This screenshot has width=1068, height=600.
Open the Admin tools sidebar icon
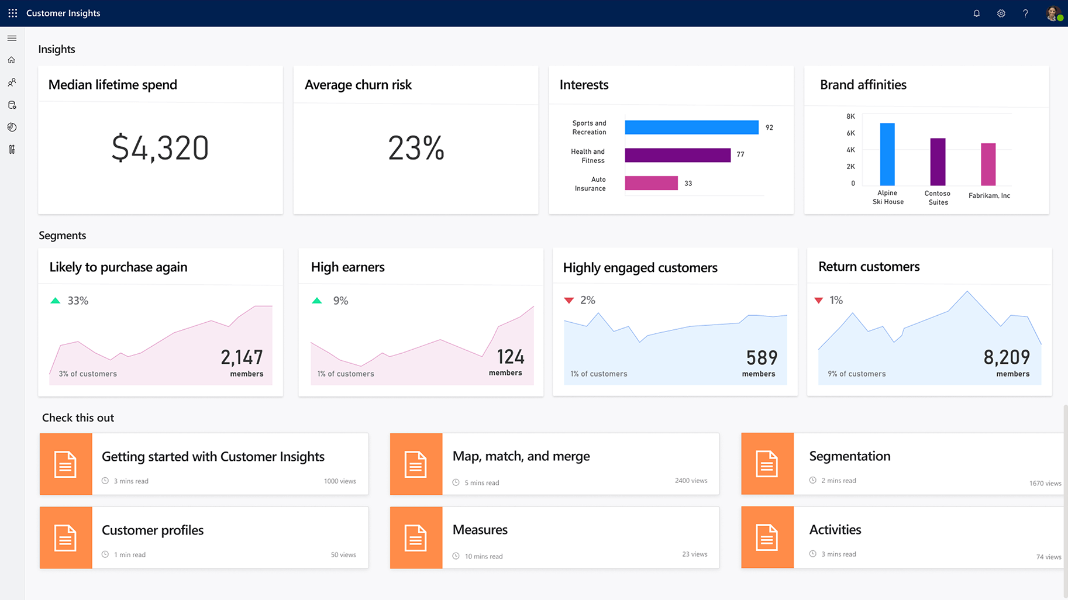click(x=12, y=150)
